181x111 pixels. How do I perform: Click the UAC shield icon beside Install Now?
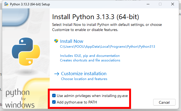[56, 41]
